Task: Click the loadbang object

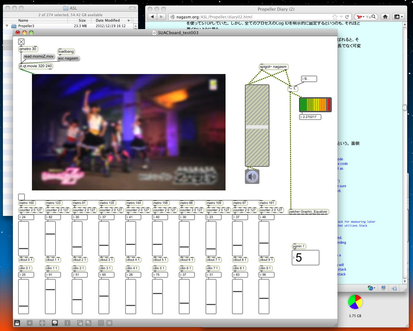Action: pyautogui.click(x=66, y=51)
